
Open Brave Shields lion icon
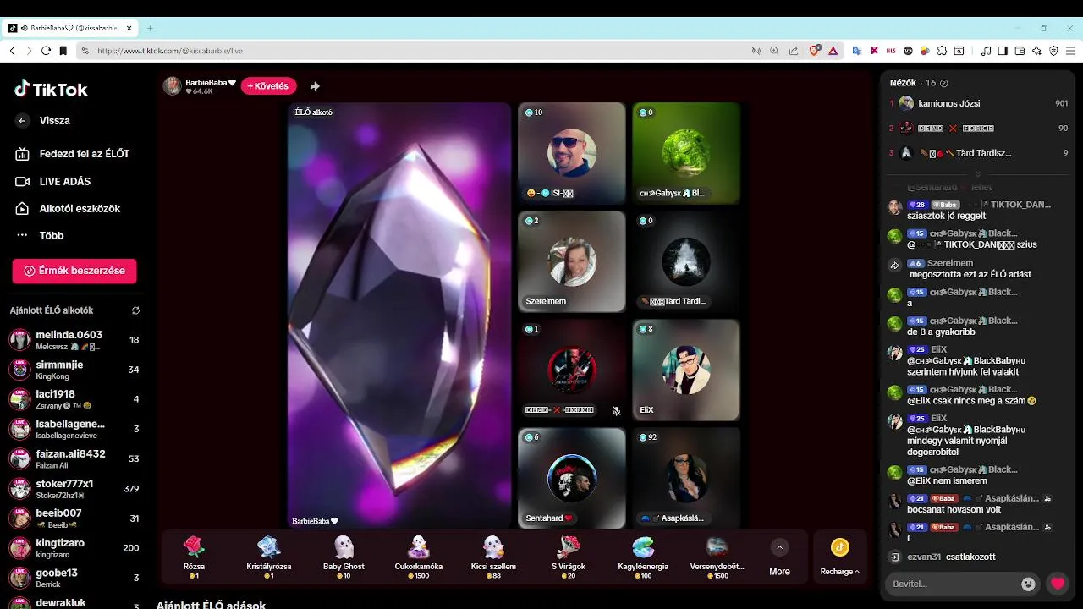point(815,51)
